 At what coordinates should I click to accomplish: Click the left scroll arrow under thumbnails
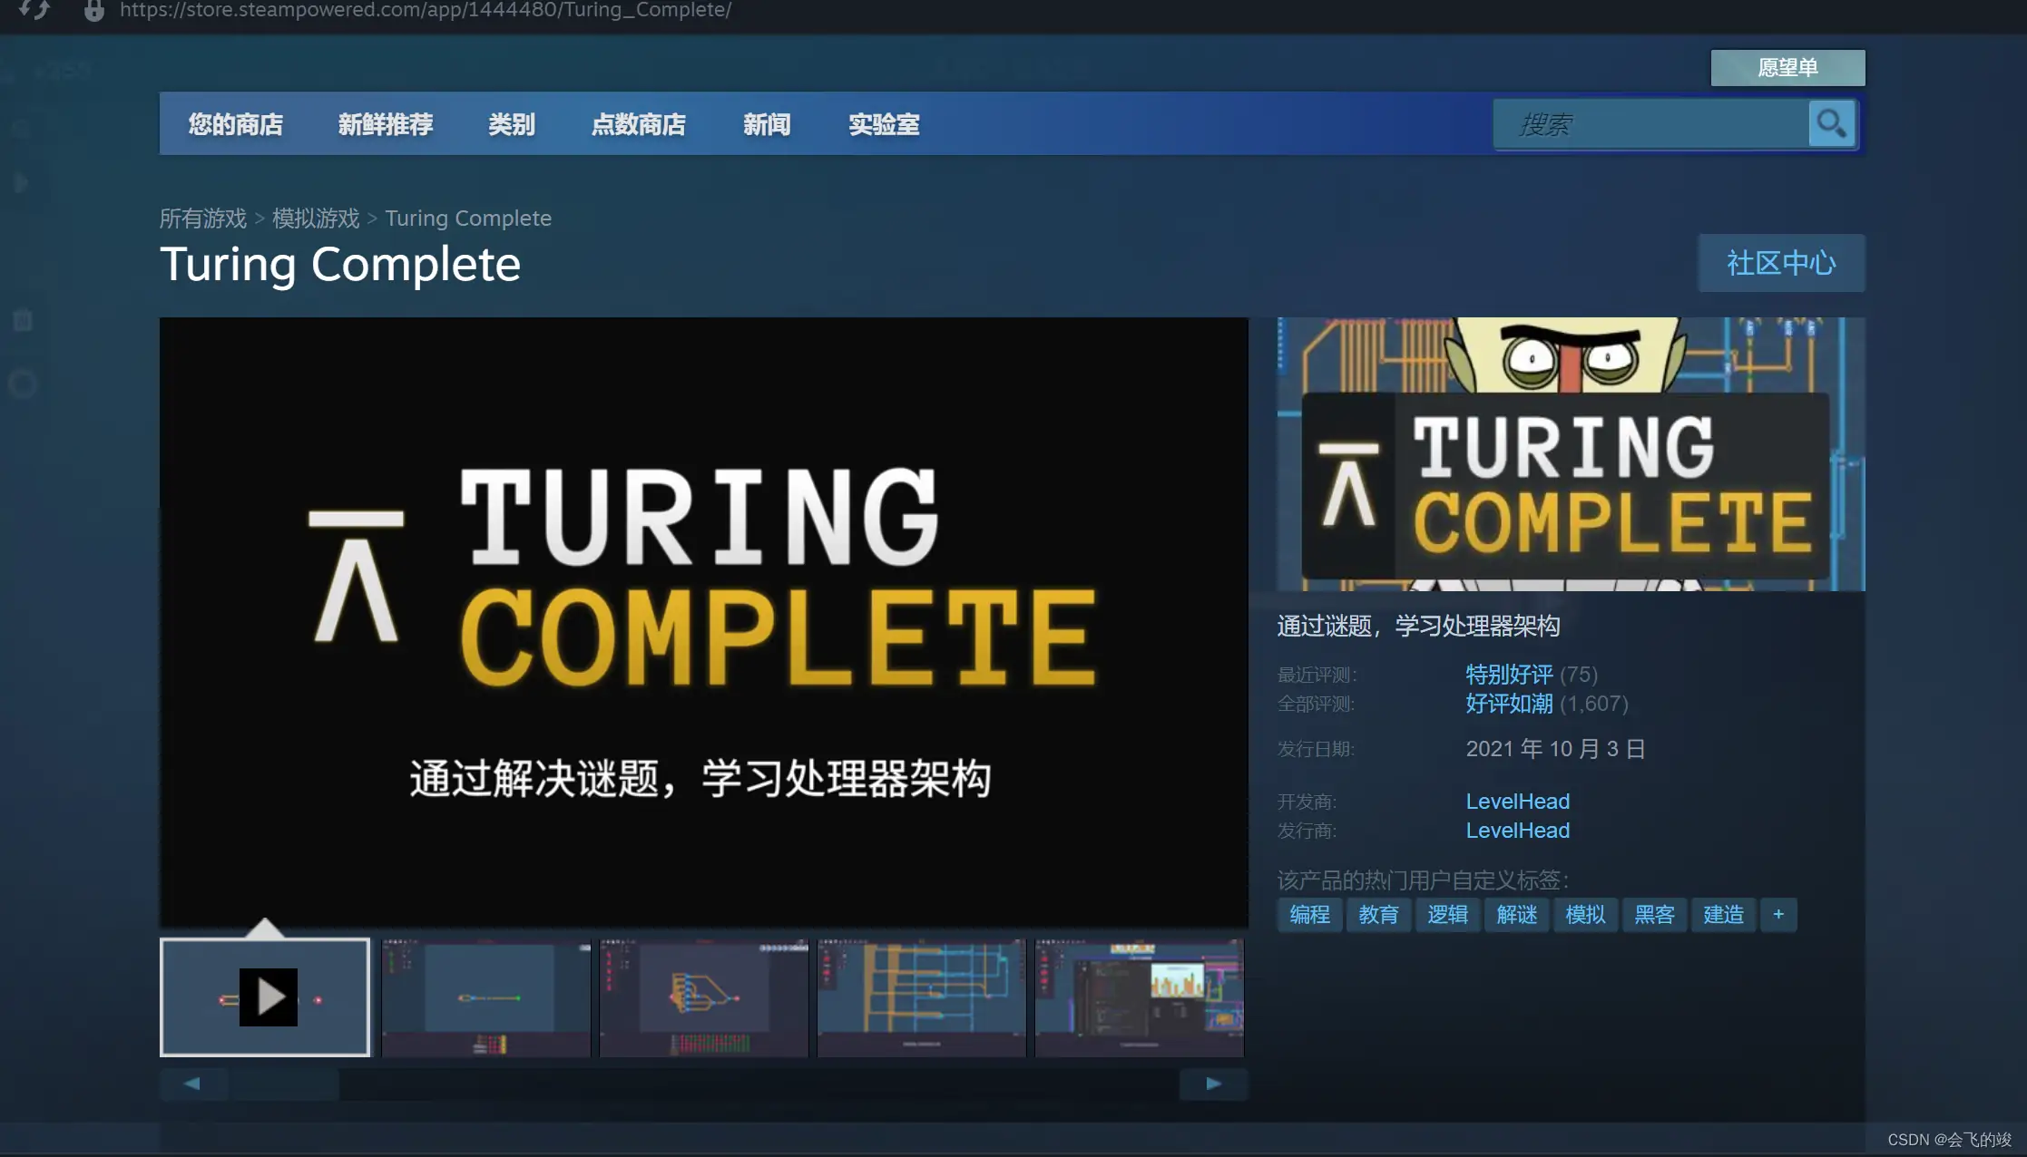(192, 1084)
